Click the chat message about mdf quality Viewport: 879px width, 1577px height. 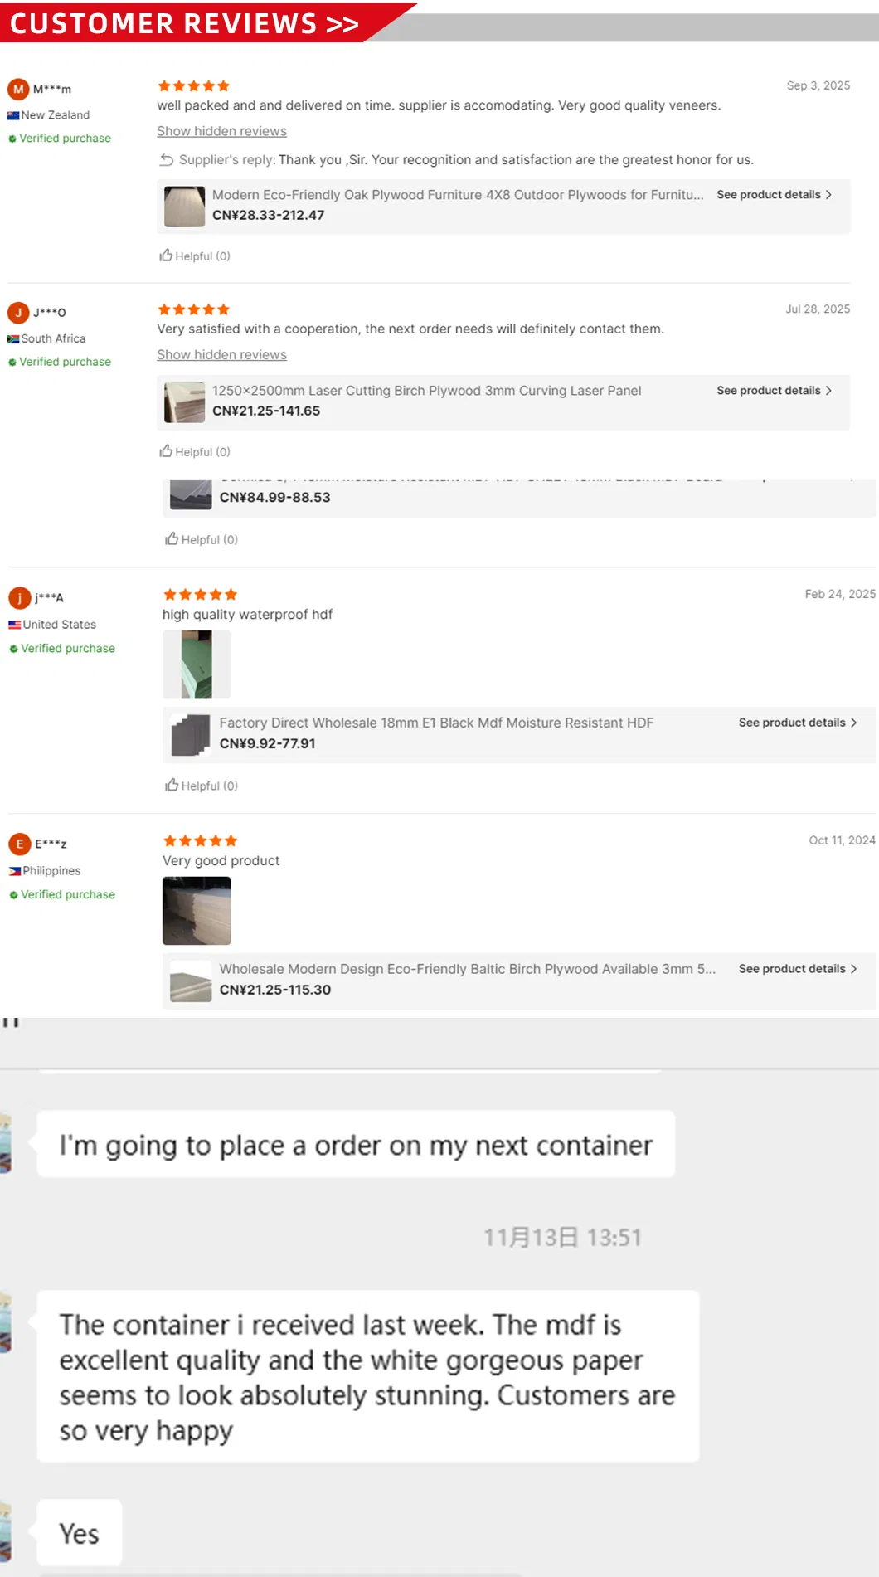[367, 1376]
